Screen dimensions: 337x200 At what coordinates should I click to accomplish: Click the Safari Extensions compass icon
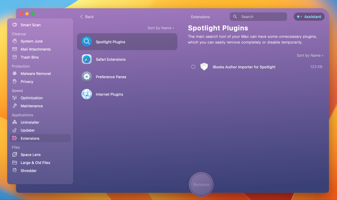click(87, 59)
